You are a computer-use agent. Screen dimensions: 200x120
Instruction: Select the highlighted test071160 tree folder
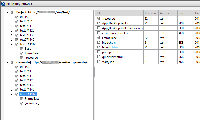[28, 94]
